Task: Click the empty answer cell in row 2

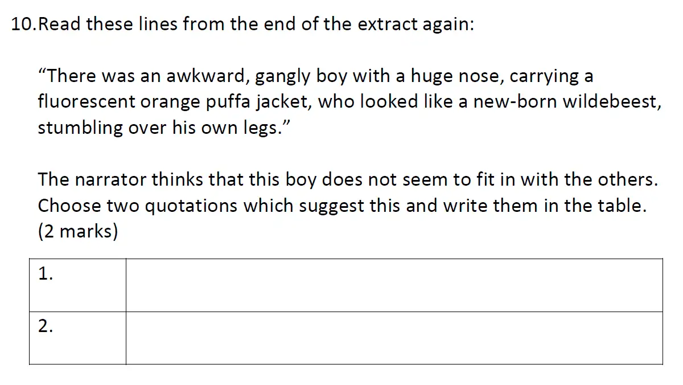Action: (x=394, y=337)
